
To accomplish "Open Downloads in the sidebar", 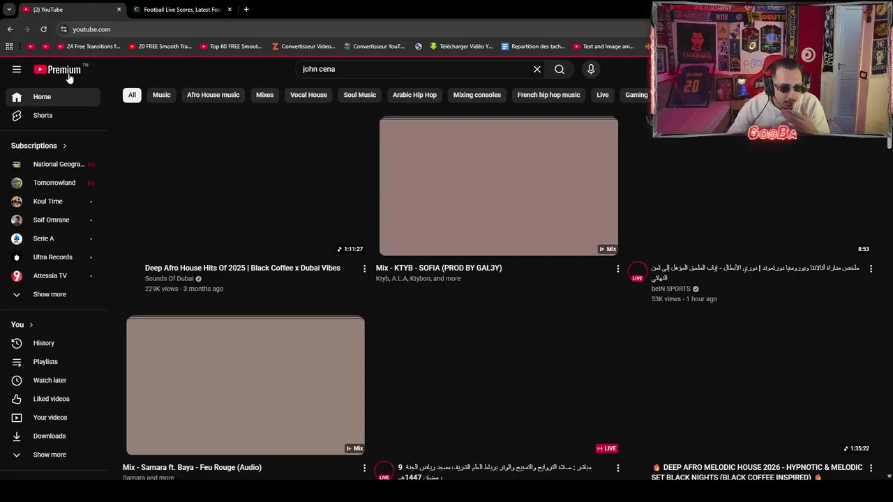I will pyautogui.click(x=53, y=436).
